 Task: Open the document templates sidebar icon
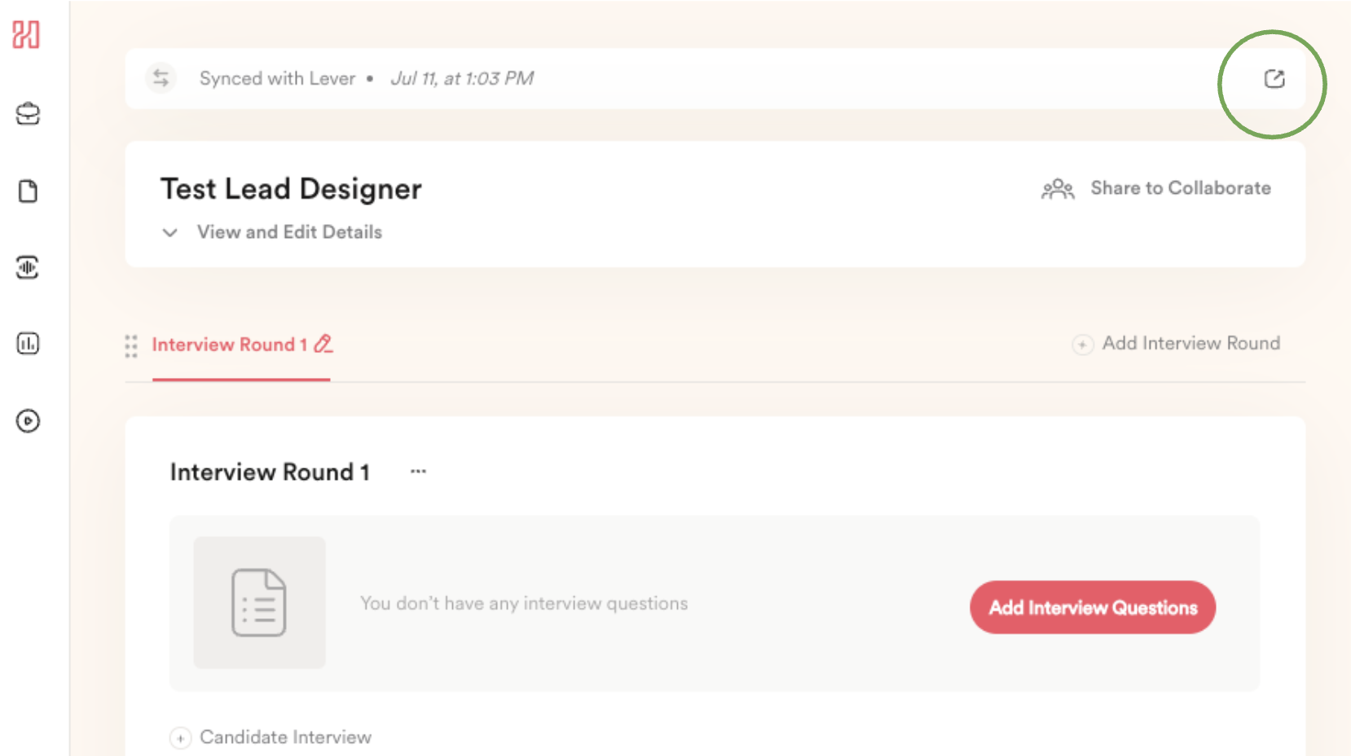point(27,190)
